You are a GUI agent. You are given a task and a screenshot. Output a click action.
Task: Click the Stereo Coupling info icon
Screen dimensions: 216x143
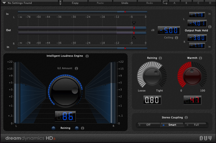coord(186,117)
